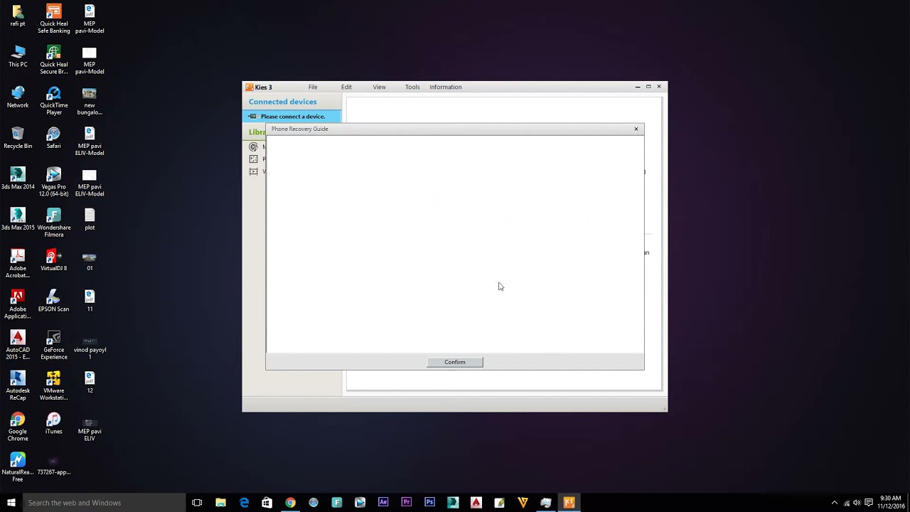
Task: Select the This PC desktop icon
Action: tap(18, 56)
